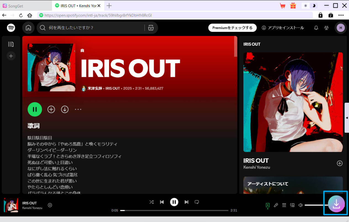Toggle repeat mode
The width and height of the screenshot is (349, 222).
[197, 202]
